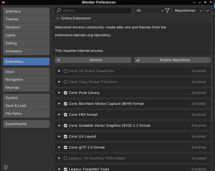Click Installed status on UV Layout row
The image size is (215, 171).
point(199,136)
